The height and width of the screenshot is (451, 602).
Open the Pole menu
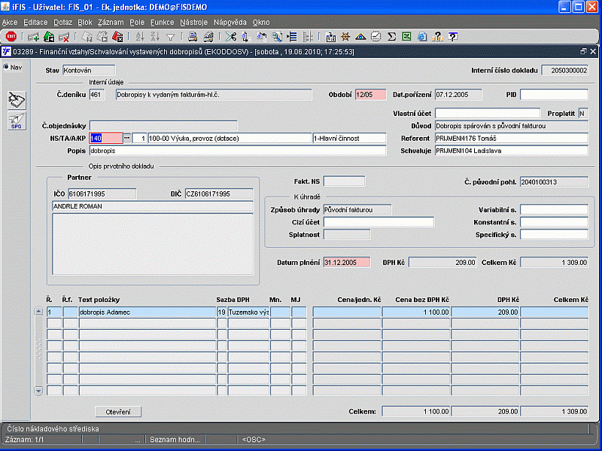[137, 23]
